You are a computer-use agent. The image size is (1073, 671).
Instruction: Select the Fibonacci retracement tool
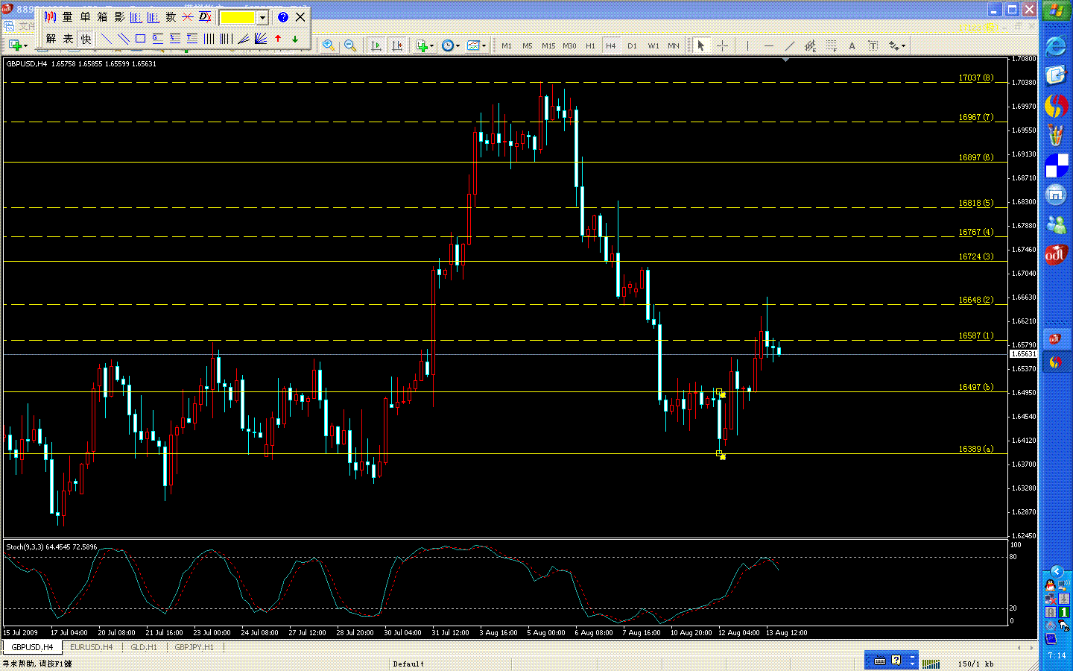pyautogui.click(x=832, y=46)
